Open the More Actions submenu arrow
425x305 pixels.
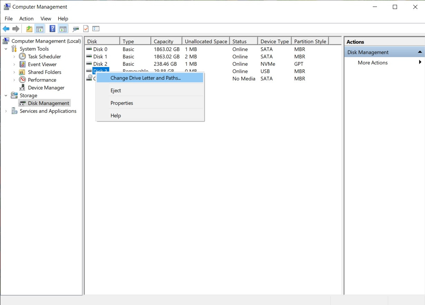coord(420,62)
